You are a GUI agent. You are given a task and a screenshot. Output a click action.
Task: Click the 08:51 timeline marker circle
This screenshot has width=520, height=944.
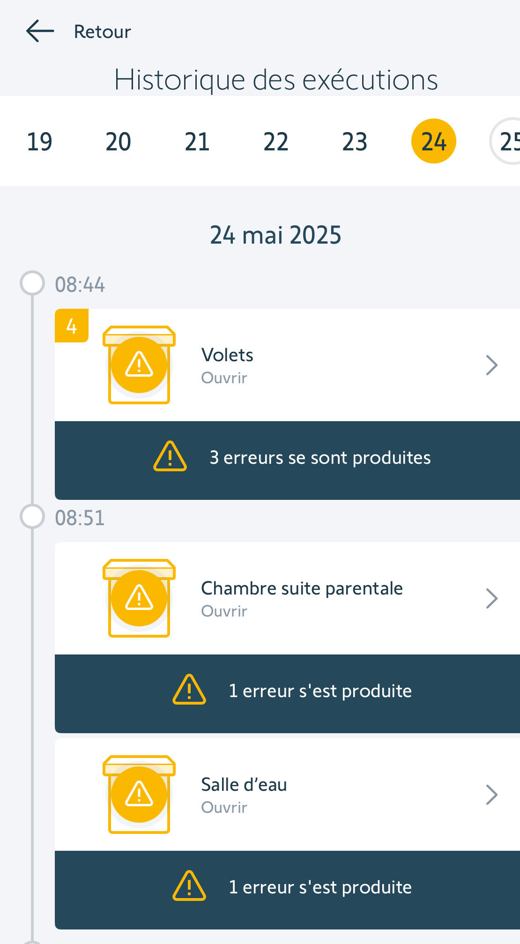32,516
